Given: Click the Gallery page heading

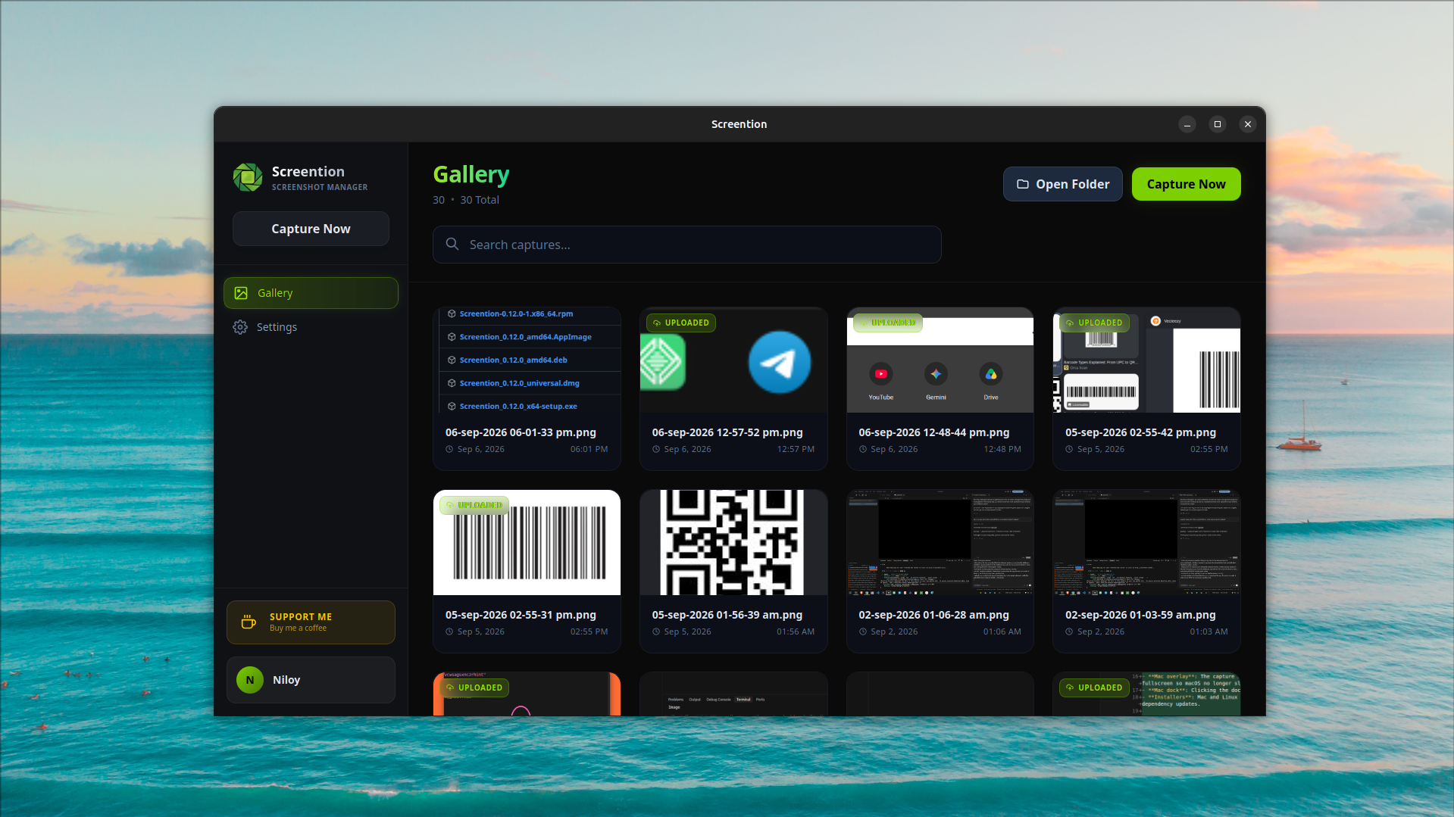Looking at the screenshot, I should [471, 175].
